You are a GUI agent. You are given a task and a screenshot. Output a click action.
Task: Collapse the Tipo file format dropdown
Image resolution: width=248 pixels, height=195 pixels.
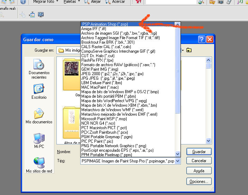coord(178,161)
